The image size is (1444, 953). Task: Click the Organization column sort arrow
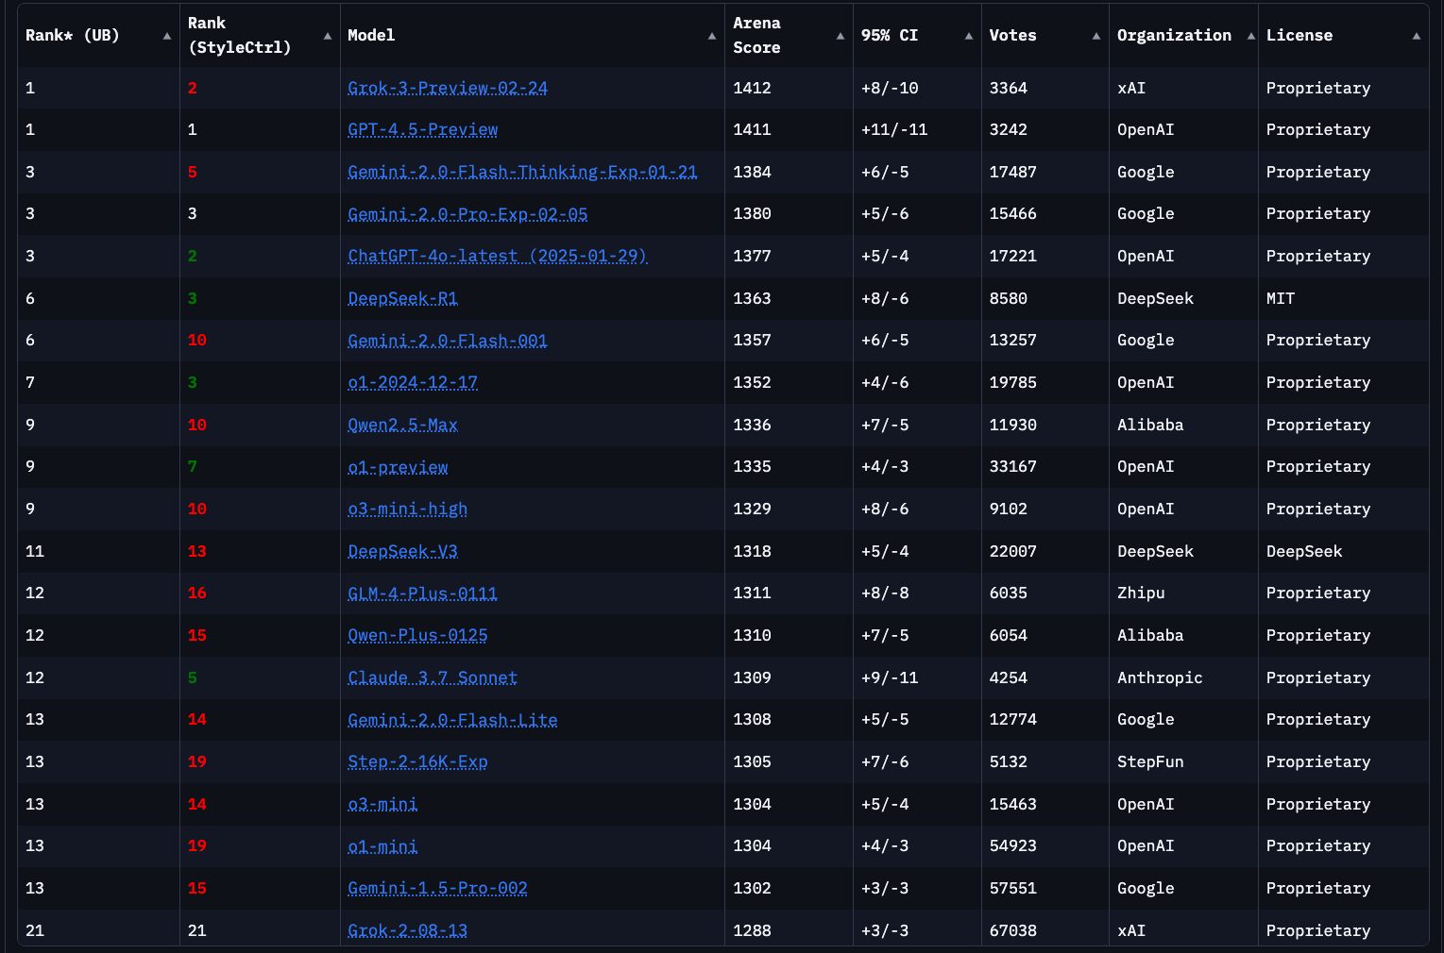click(x=1251, y=36)
